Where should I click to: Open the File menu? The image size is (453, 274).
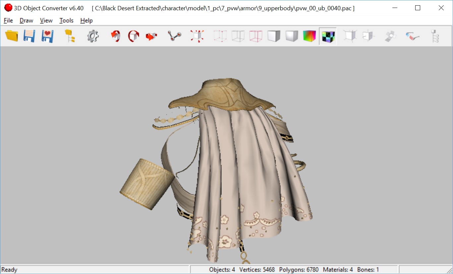tap(8, 21)
